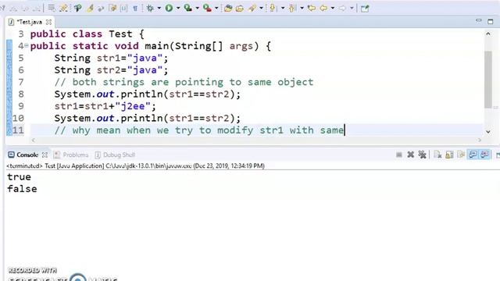500x281 pixels.
Task: Click the editor scroll up arrow
Action: tap(488, 34)
